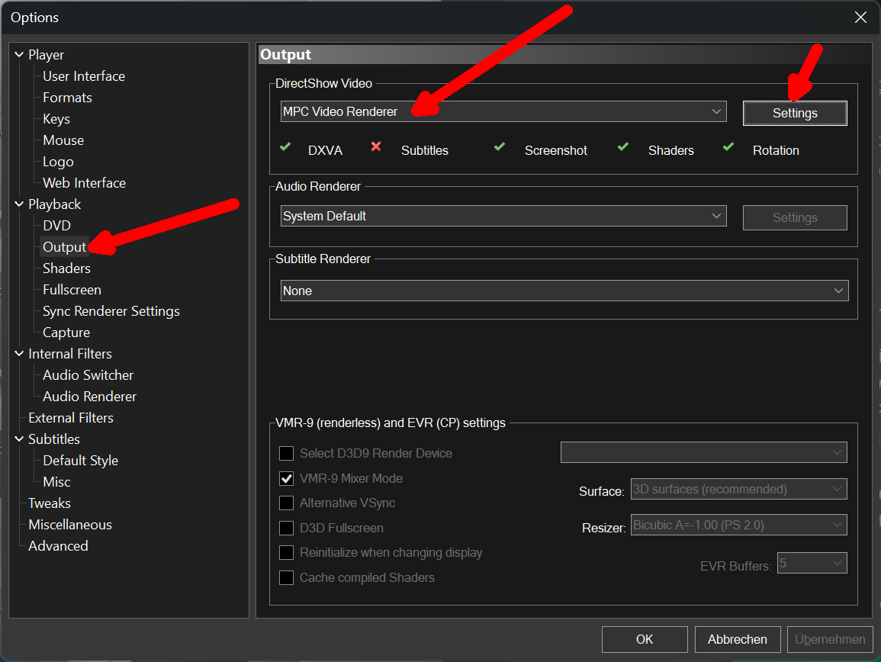
Task: Click the 'Screenshot' support label
Action: pos(556,150)
